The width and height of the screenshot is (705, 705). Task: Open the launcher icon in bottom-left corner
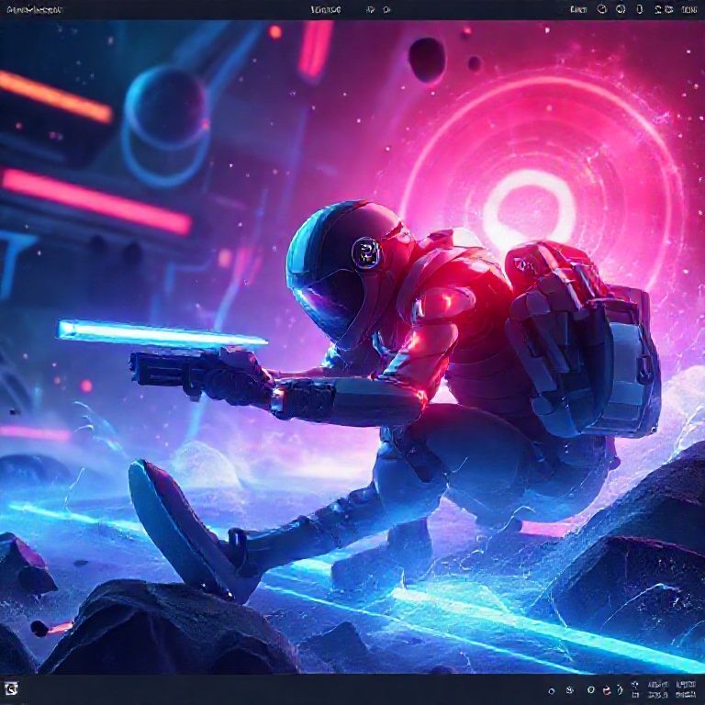(12, 689)
